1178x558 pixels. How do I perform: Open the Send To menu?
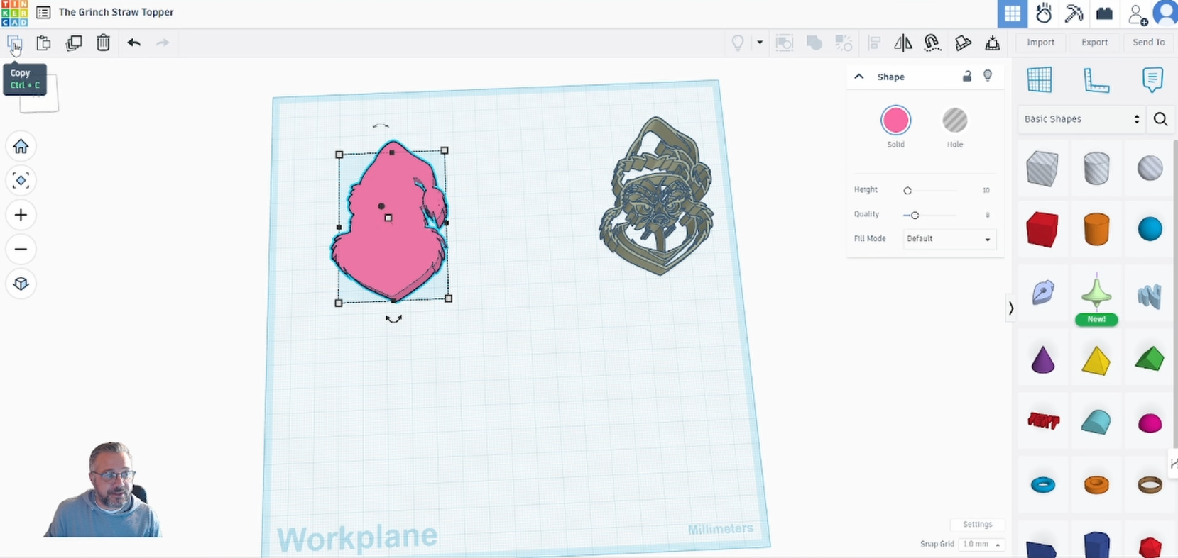click(x=1148, y=43)
